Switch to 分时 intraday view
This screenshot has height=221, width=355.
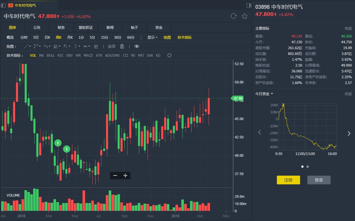coord(24,38)
